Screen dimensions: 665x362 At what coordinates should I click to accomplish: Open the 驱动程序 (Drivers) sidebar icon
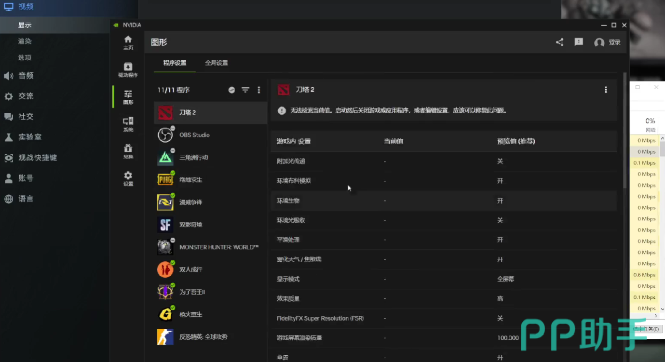point(128,70)
